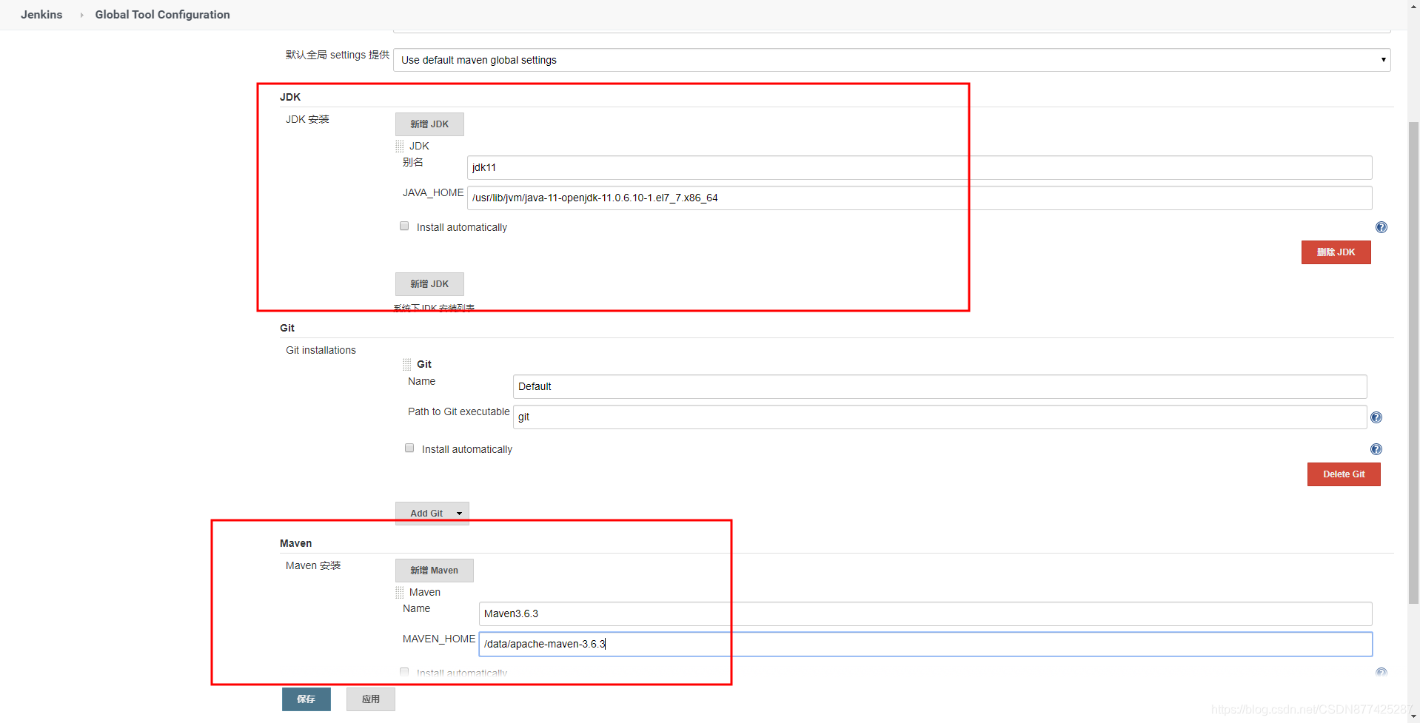The width and height of the screenshot is (1420, 723).
Task: Click the MAVEN_HOME label
Action: [x=439, y=639]
